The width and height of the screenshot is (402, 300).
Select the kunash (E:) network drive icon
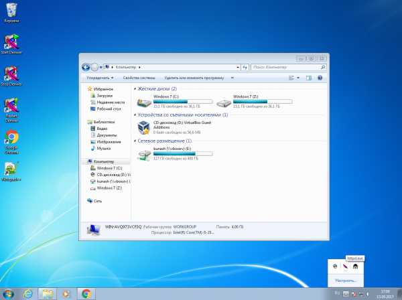(x=144, y=155)
